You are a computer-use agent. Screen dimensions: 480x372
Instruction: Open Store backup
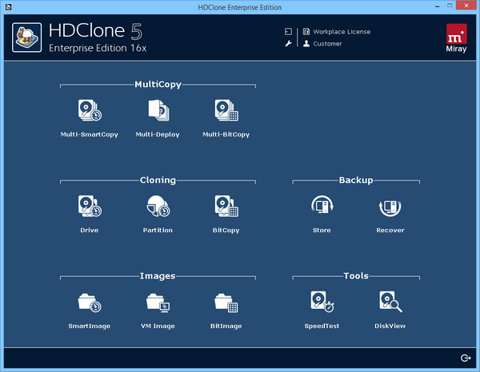point(322,208)
